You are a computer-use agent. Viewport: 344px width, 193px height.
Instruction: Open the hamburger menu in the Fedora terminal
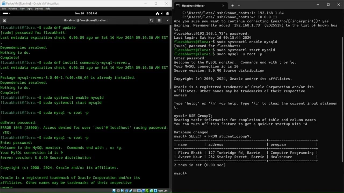159,20
